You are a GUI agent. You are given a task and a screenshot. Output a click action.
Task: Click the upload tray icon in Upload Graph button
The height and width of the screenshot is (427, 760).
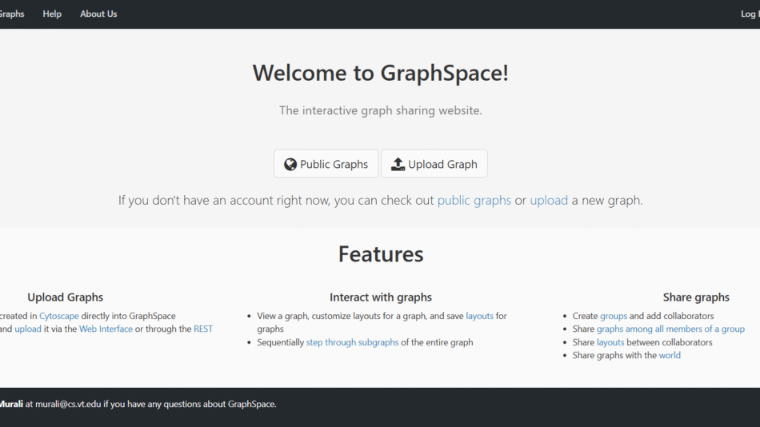[398, 164]
